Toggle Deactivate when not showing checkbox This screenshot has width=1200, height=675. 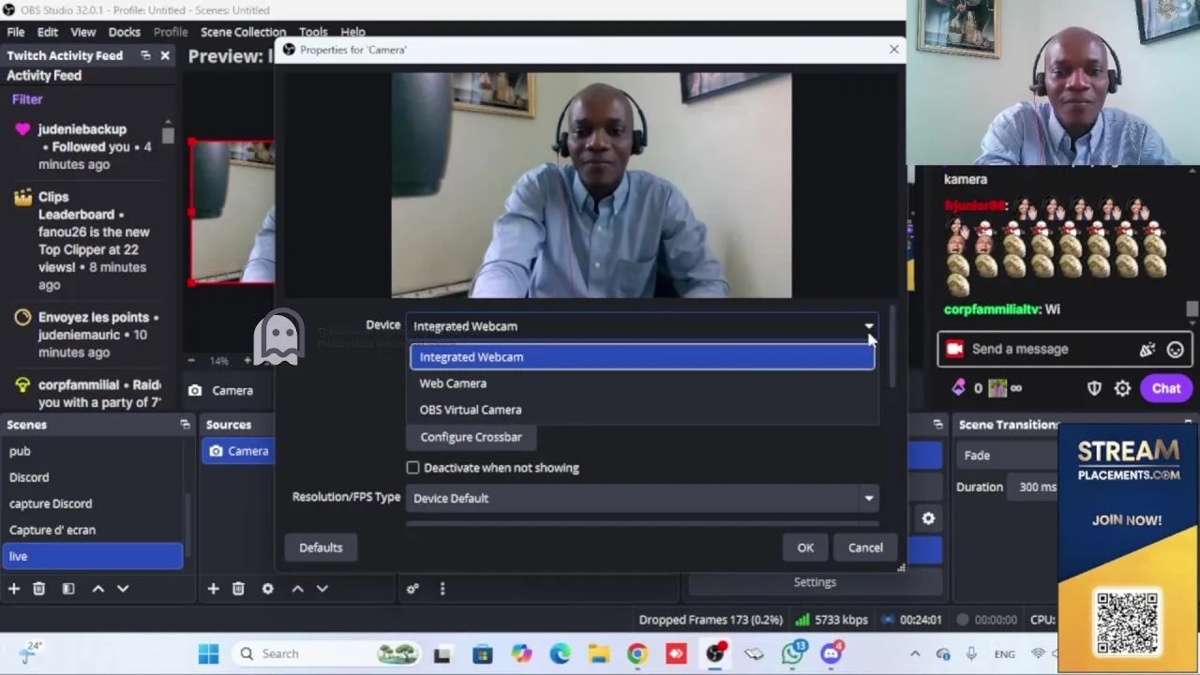point(412,468)
